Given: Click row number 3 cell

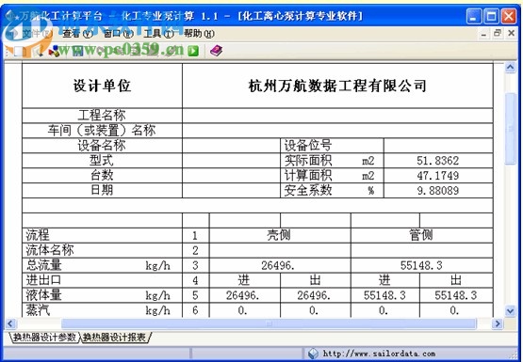Looking at the screenshot, I should (196, 265).
